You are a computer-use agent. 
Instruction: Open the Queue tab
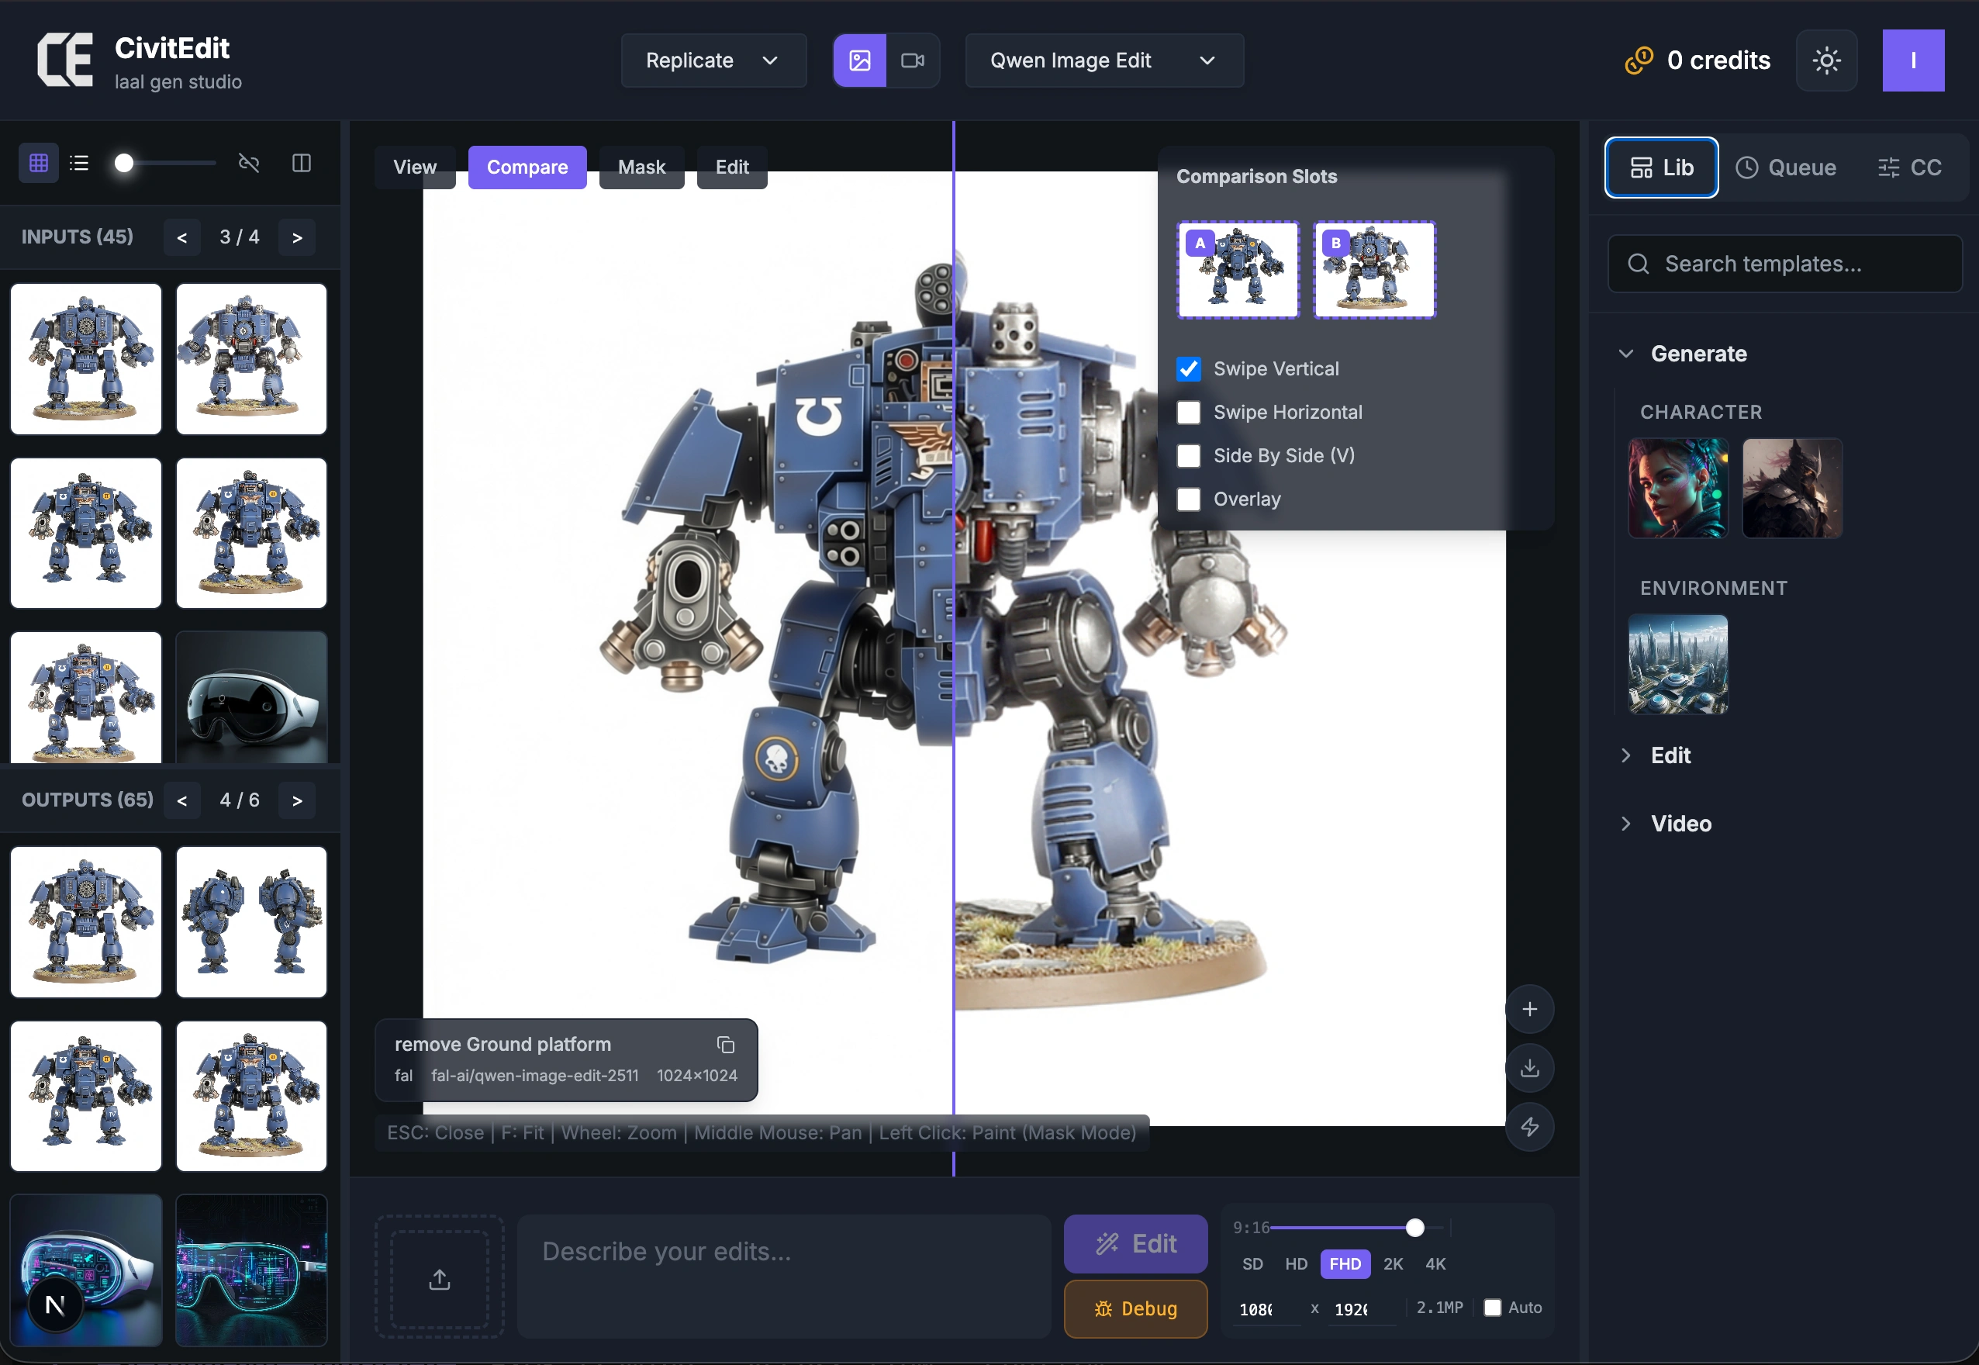1786,168
